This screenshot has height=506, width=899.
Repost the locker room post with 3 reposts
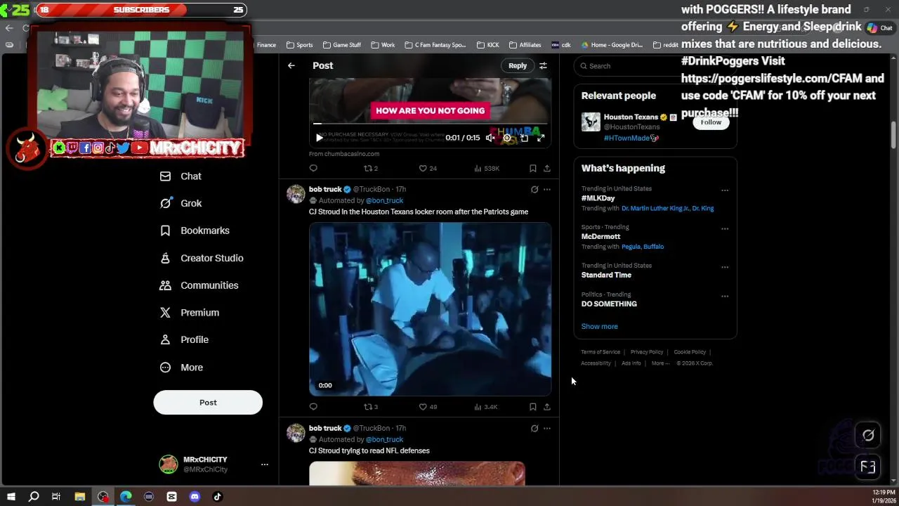pos(370,406)
